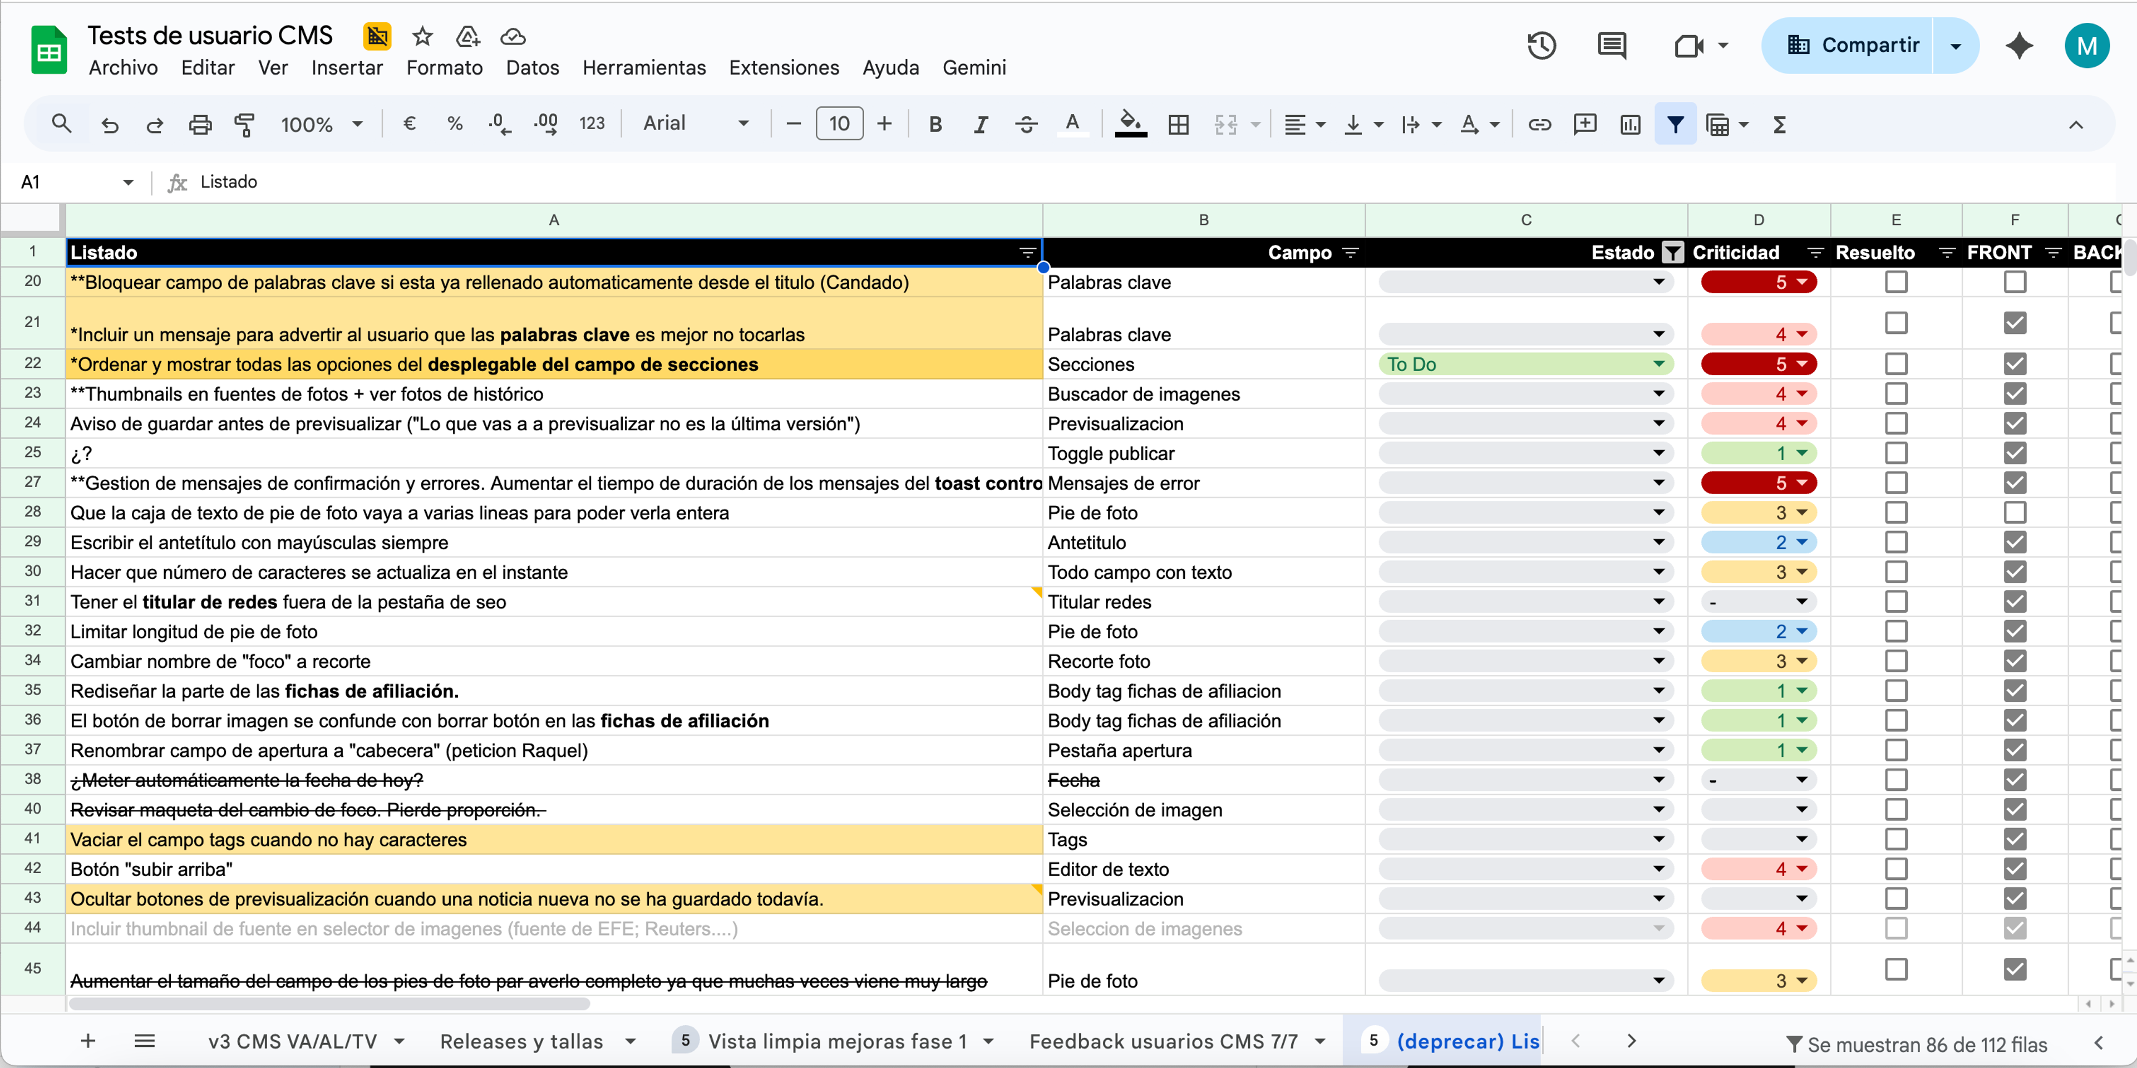2137x1068 pixels.
Task: Open the comments panel icon
Action: tap(1611, 46)
